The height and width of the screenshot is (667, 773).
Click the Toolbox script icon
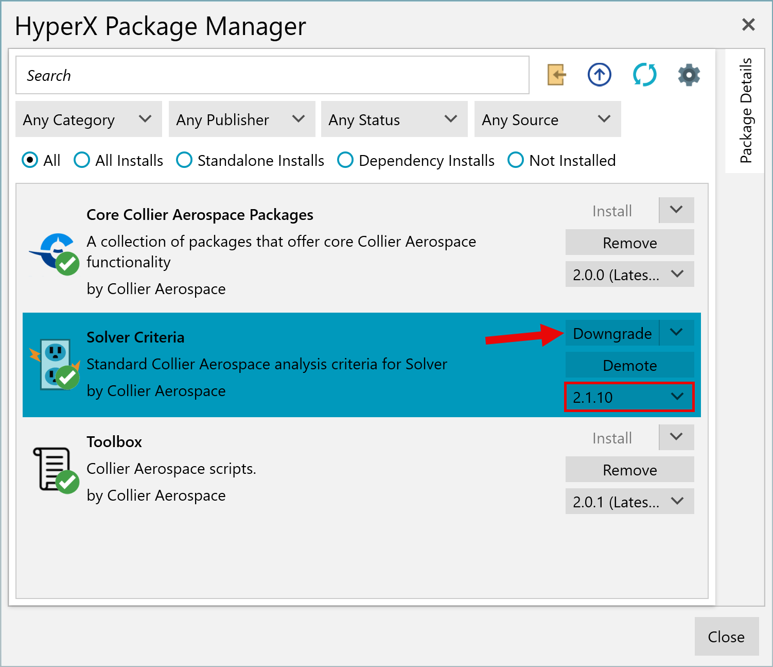(x=55, y=470)
